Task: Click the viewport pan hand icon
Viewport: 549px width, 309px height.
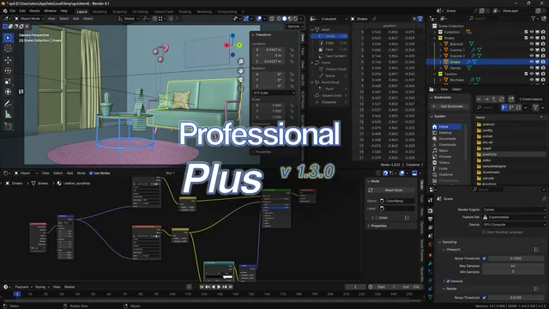Action: point(241,70)
